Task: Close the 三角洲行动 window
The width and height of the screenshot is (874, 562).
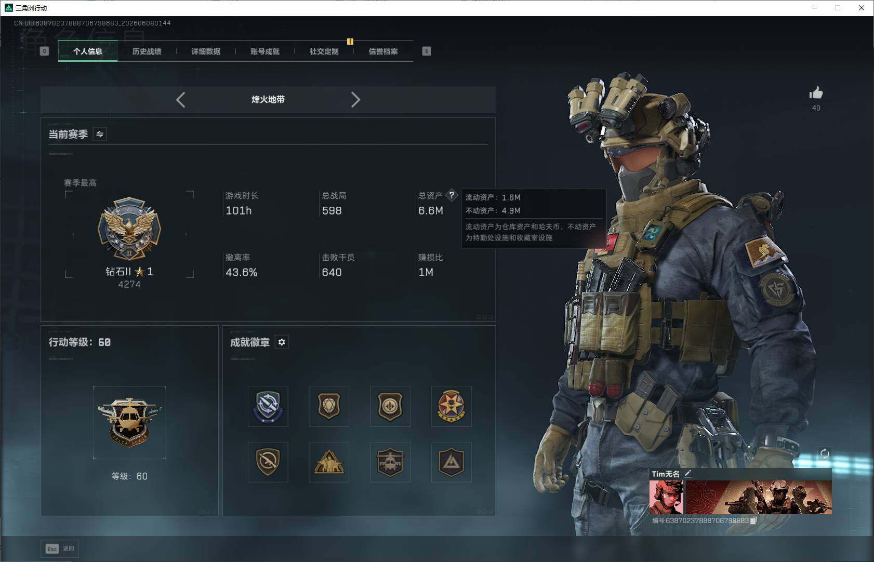Action: [x=862, y=8]
